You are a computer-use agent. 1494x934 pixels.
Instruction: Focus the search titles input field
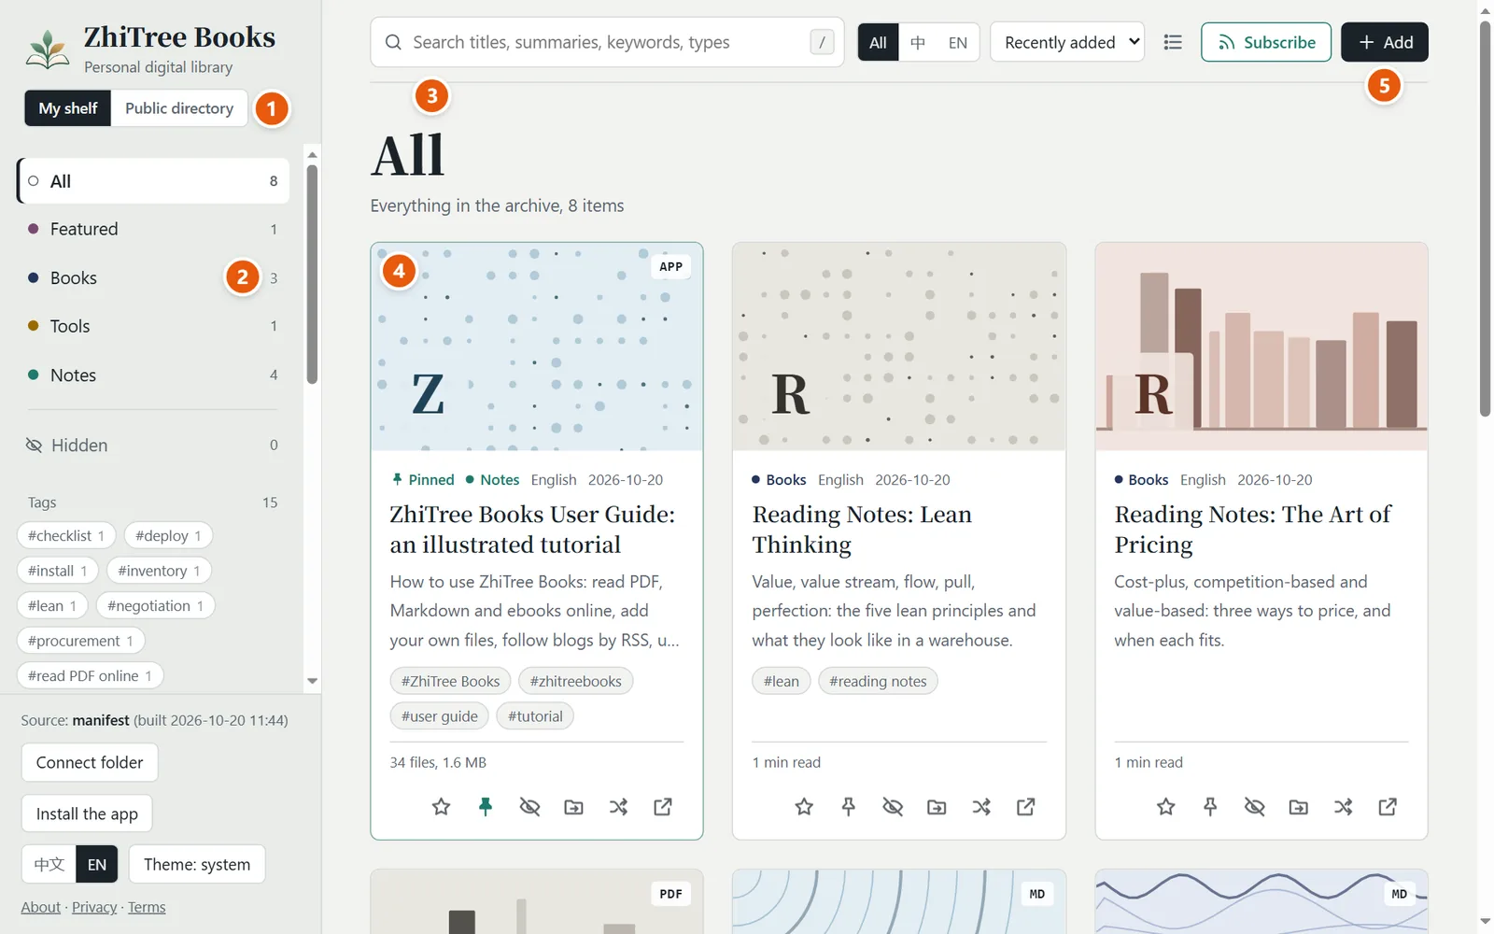tap(607, 42)
